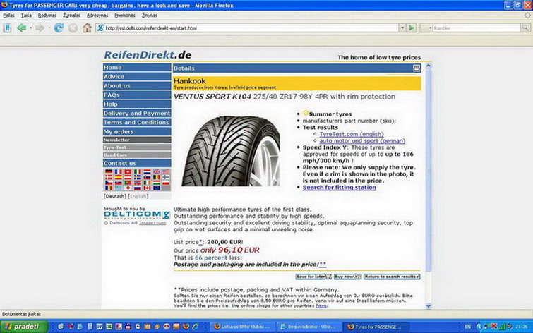This screenshot has height=333, width=533.
Task: Select the European Union flag
Action: (157, 188)
